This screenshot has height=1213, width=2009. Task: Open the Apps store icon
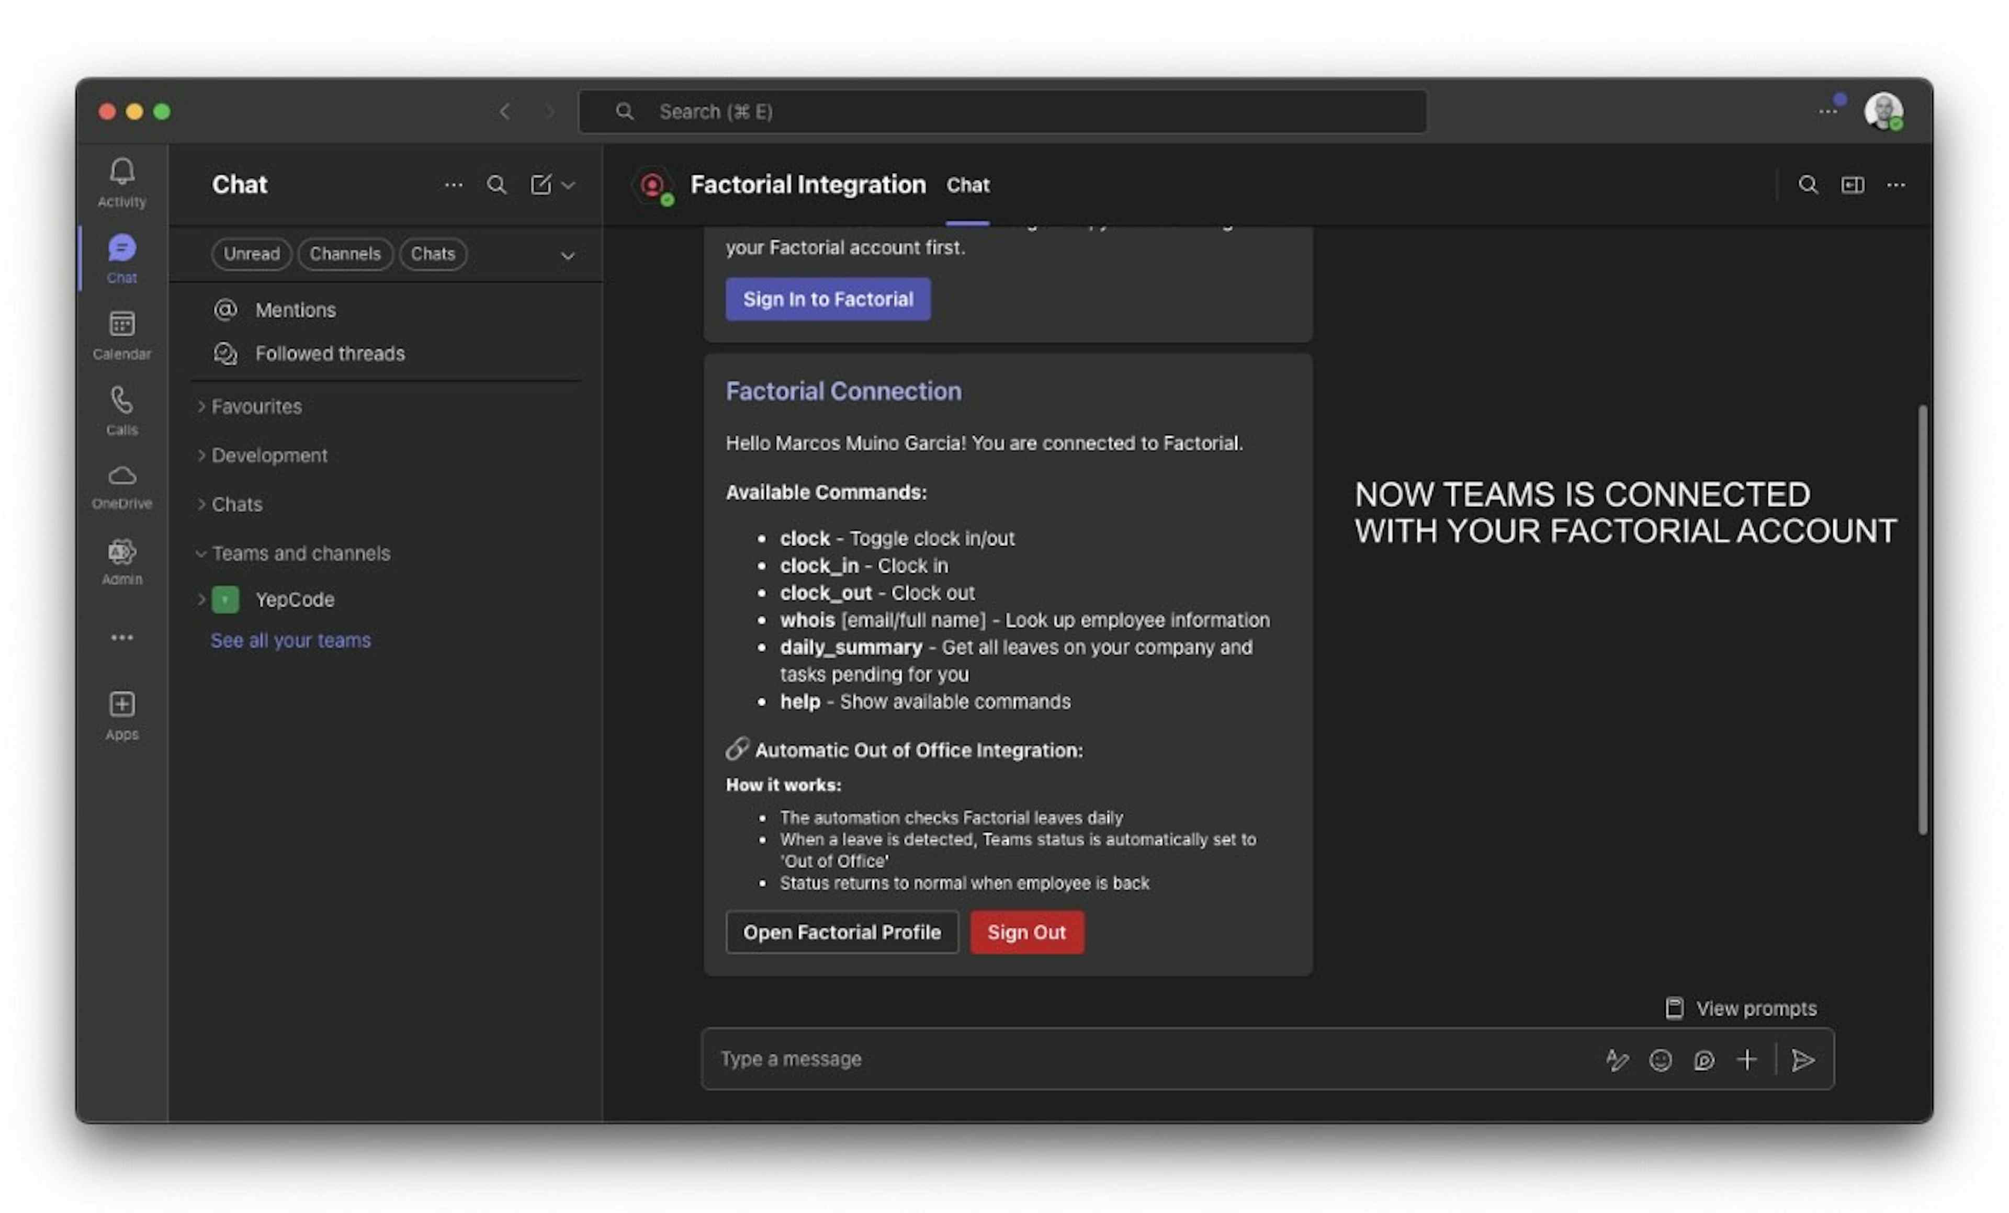(121, 705)
